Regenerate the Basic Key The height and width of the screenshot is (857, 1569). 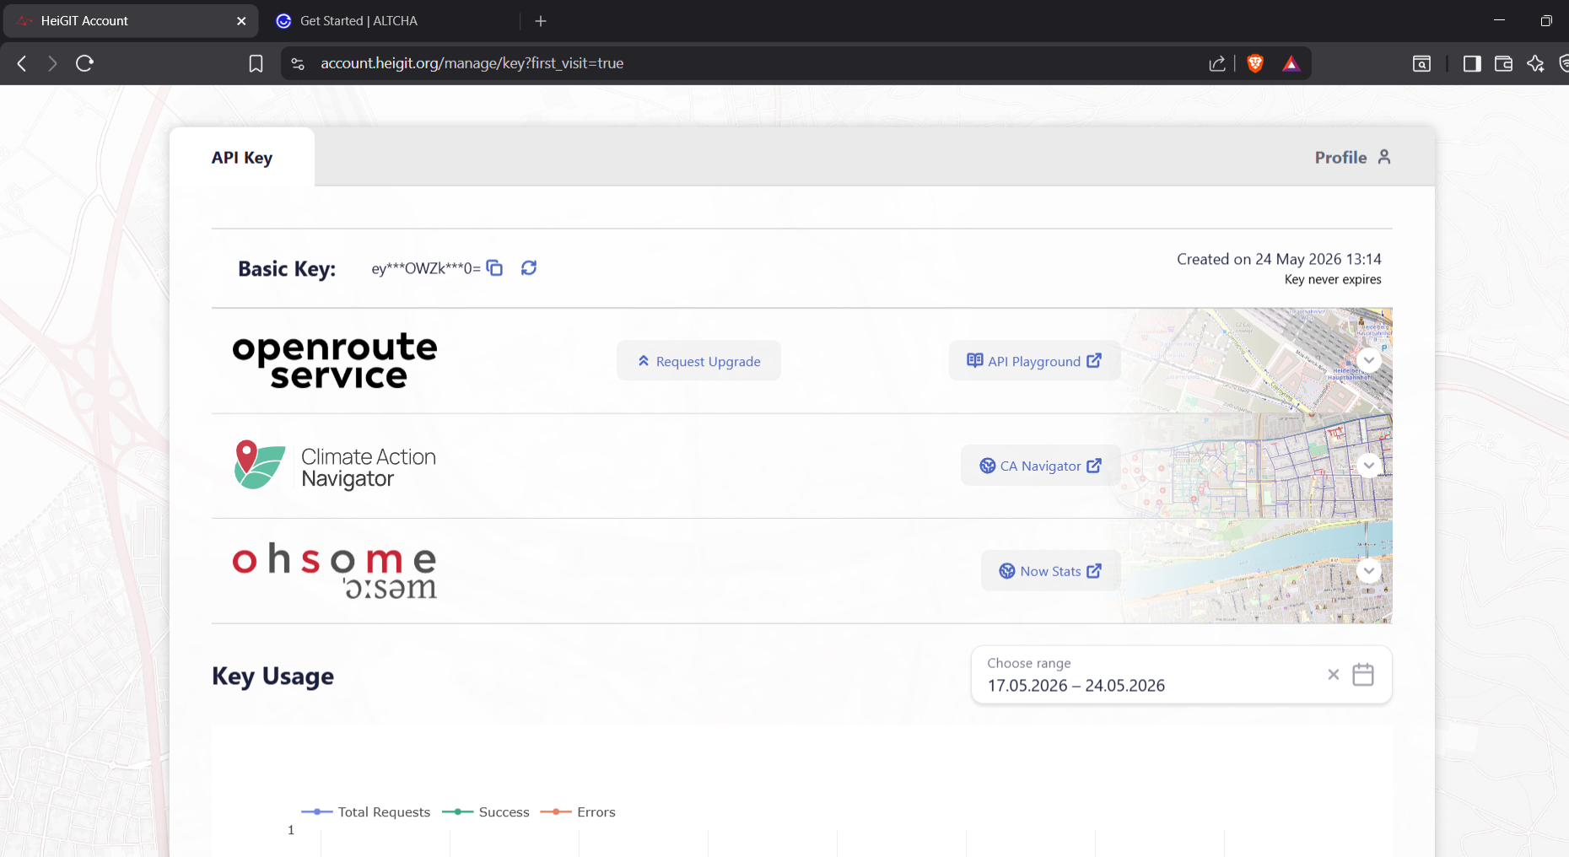(x=529, y=267)
